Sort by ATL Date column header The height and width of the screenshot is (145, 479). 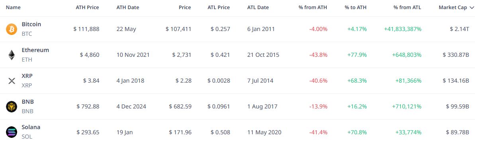(258, 7)
